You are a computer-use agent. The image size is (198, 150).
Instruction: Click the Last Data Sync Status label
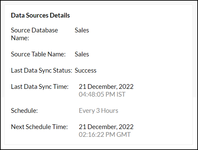click(x=41, y=71)
